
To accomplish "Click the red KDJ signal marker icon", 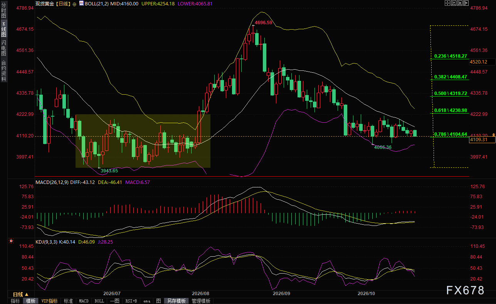I will (x=11, y=242).
